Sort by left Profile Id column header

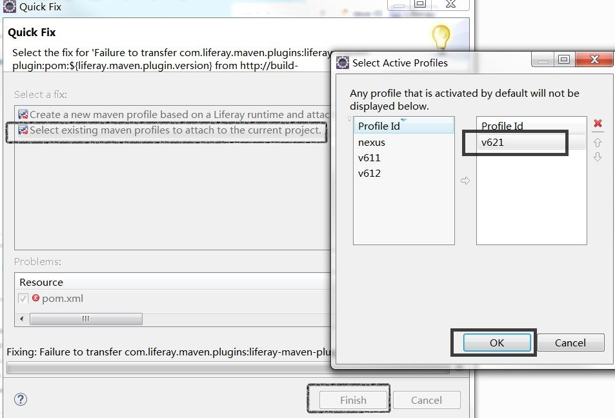pyautogui.click(x=403, y=126)
